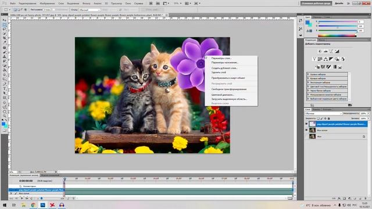Hide the 'Фон копия' layer
Screen dimensions: 372x209
click(306, 130)
